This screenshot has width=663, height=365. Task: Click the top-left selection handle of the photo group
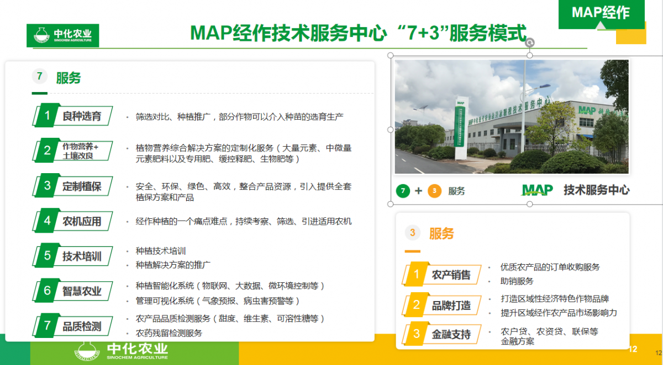[x=391, y=55]
